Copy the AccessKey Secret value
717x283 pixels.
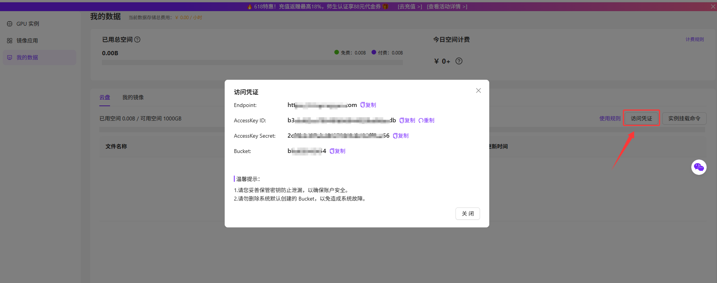401,136
